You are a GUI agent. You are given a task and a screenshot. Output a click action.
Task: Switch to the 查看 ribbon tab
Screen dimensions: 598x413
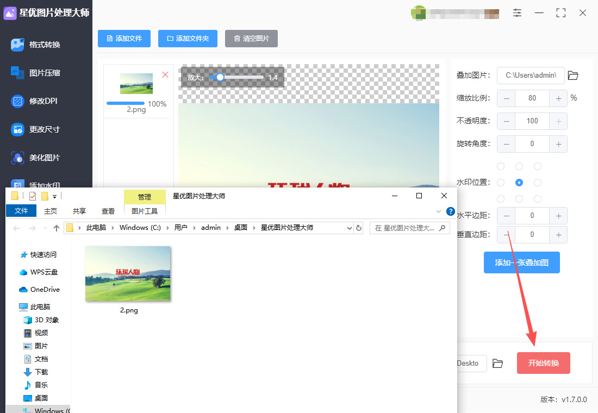click(108, 211)
